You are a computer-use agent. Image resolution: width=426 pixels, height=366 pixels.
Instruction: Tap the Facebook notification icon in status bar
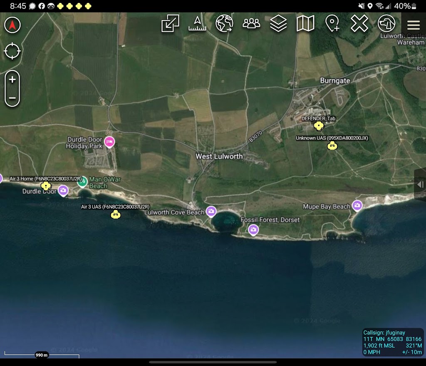[x=42, y=6]
